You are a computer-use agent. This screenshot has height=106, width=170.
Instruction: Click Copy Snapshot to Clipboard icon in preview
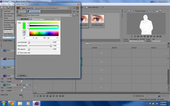point(157,11)
